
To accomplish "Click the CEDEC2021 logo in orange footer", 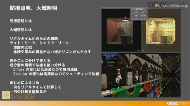I will pos(177,103).
